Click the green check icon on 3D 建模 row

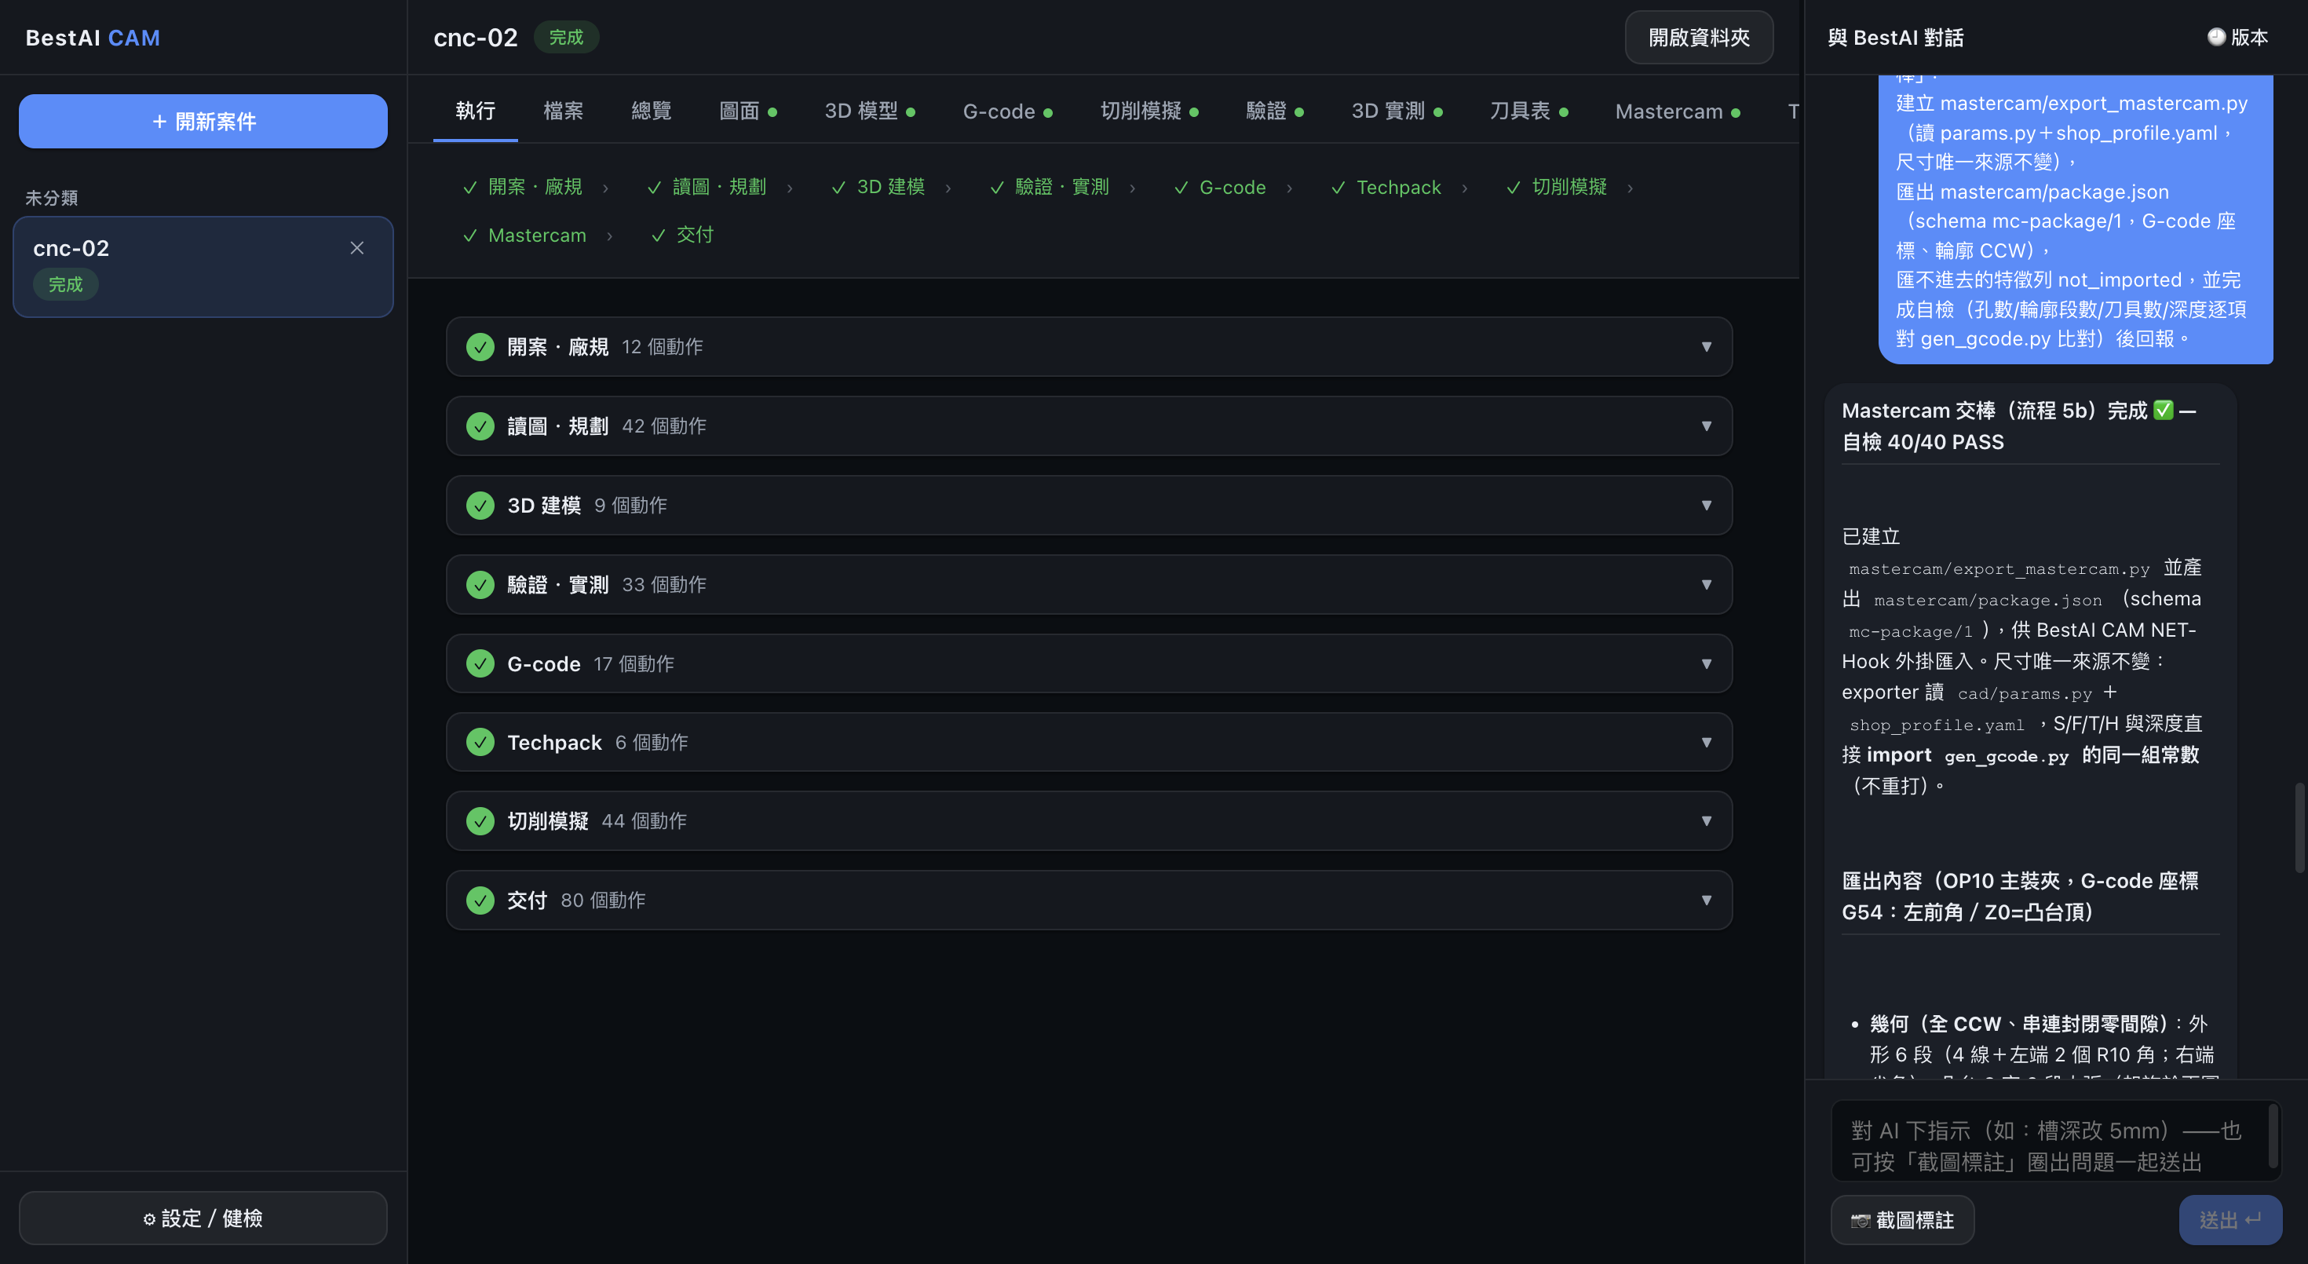click(x=480, y=506)
